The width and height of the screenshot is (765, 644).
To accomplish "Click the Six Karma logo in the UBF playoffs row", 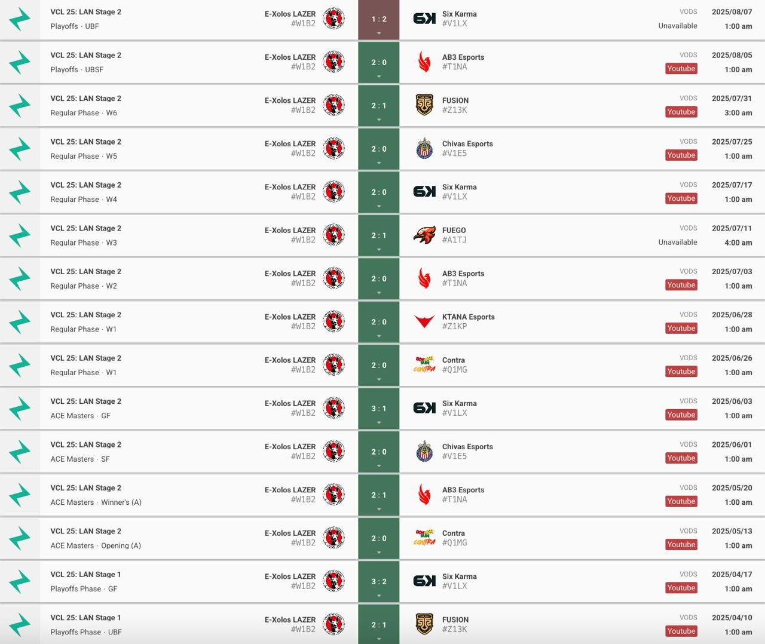I will pos(424,19).
